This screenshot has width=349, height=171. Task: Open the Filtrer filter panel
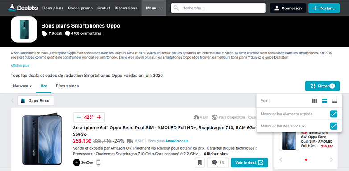pos(323,86)
